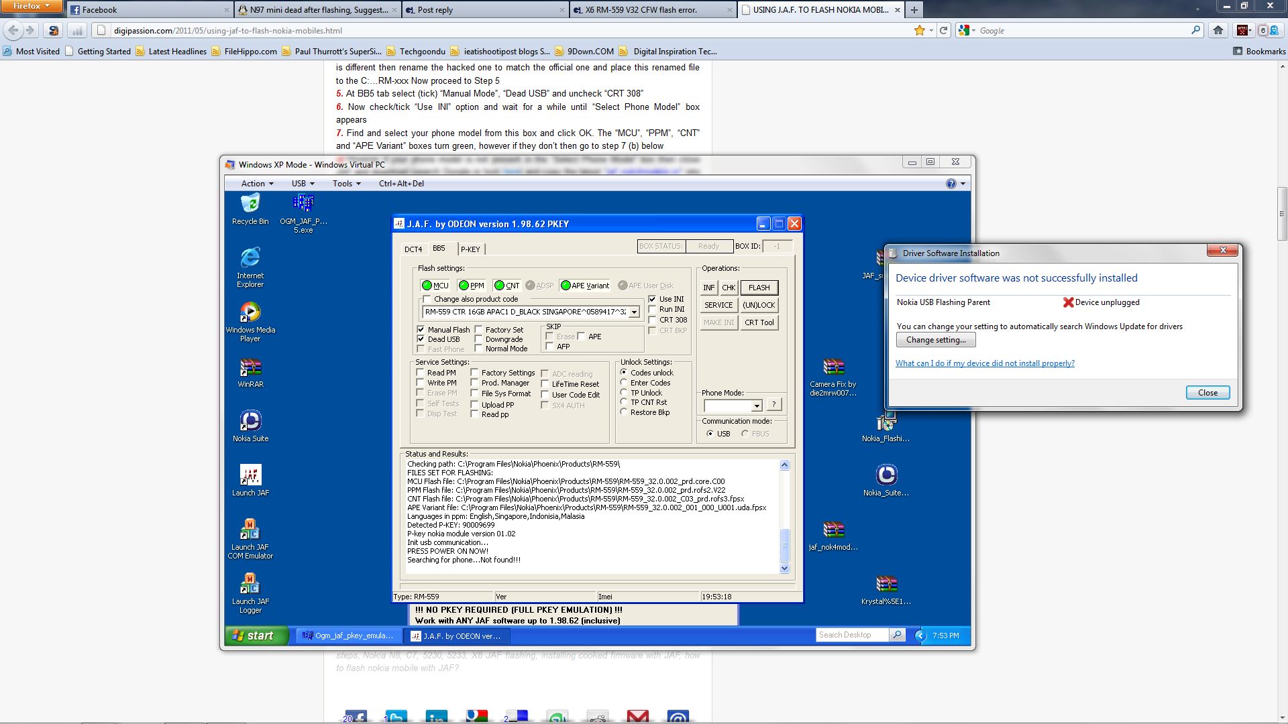This screenshot has width=1288, height=724.
Task: Click Firefox reload page icon
Action: 944,30
